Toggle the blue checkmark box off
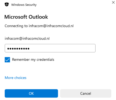The width and height of the screenshot is (116, 100). tap(7, 60)
